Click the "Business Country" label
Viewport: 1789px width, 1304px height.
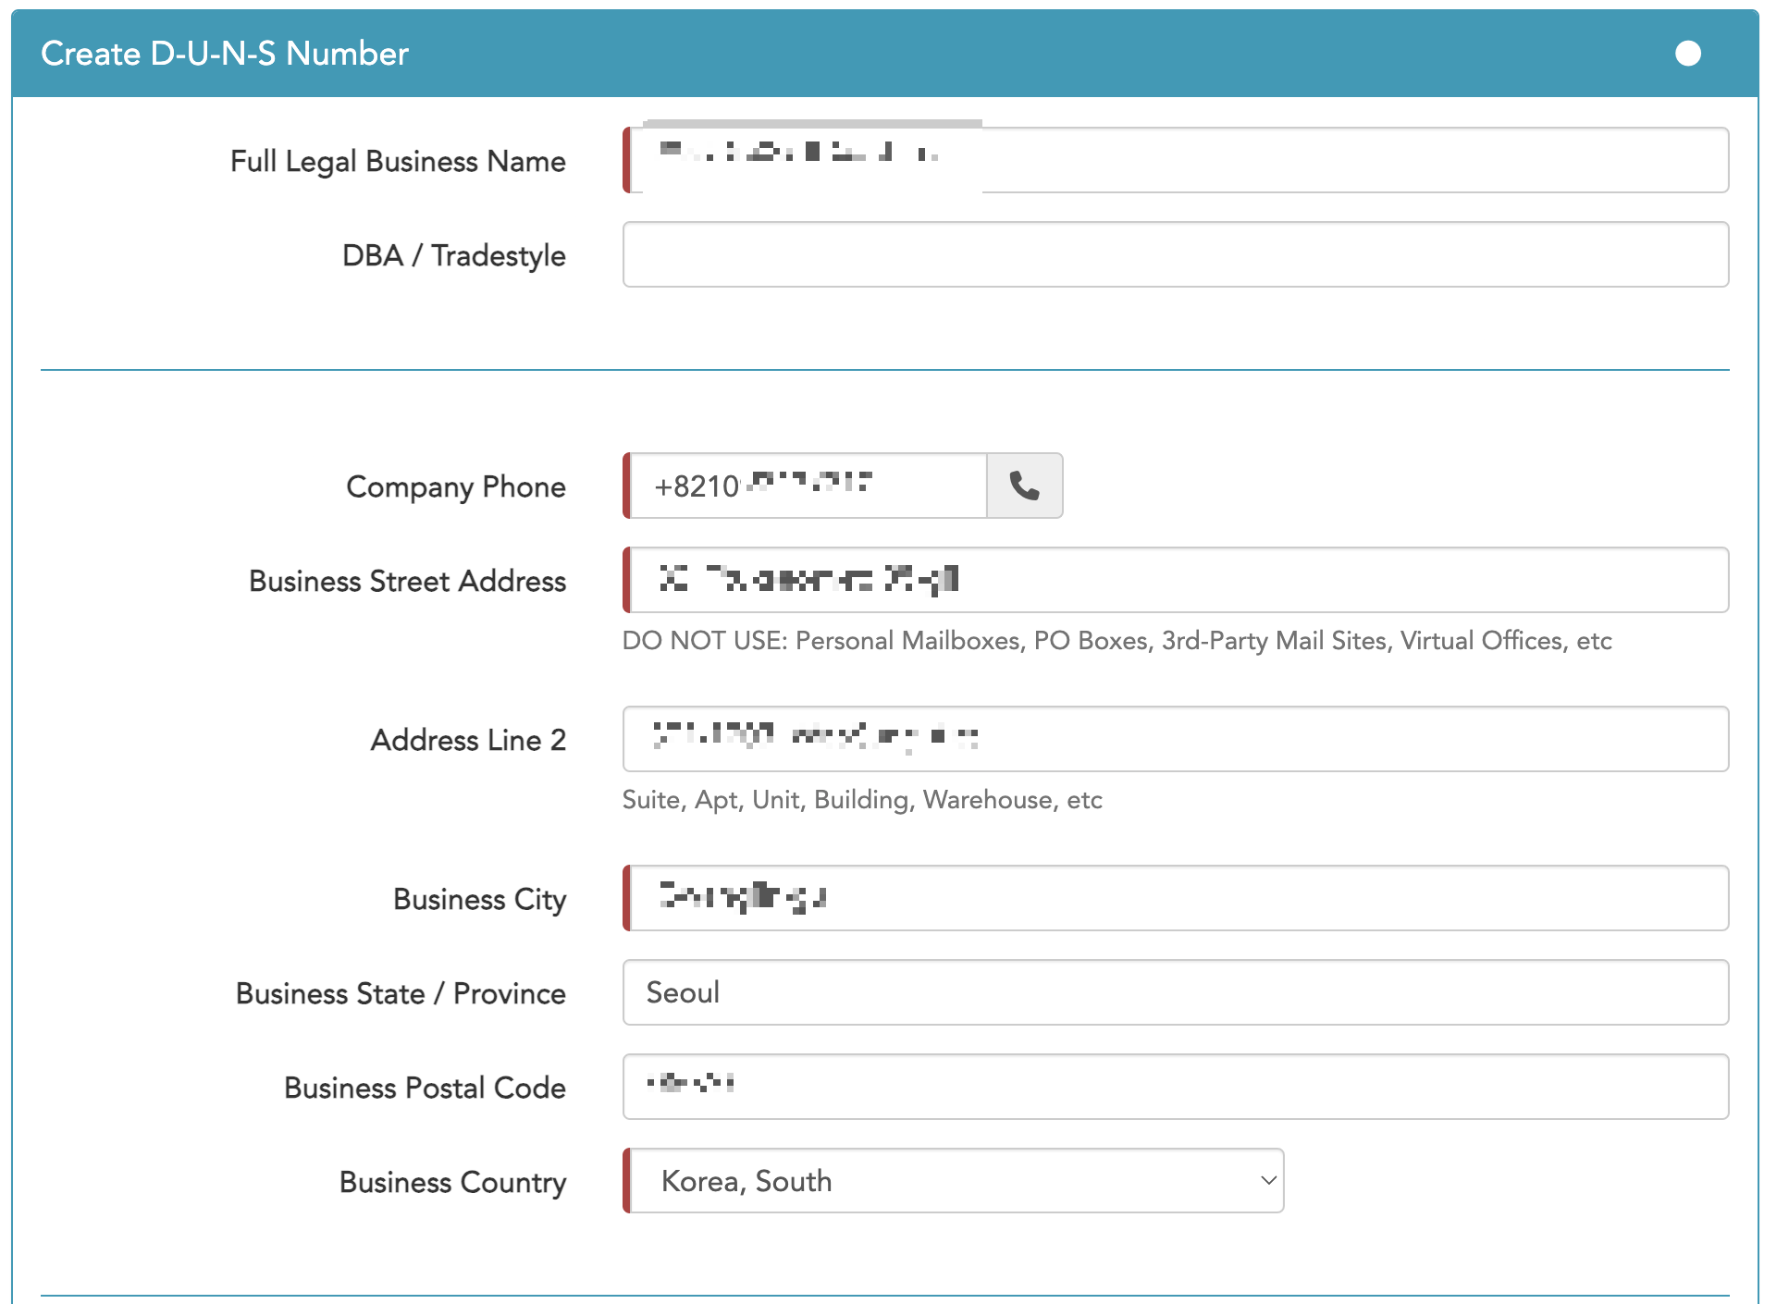pos(452,1183)
